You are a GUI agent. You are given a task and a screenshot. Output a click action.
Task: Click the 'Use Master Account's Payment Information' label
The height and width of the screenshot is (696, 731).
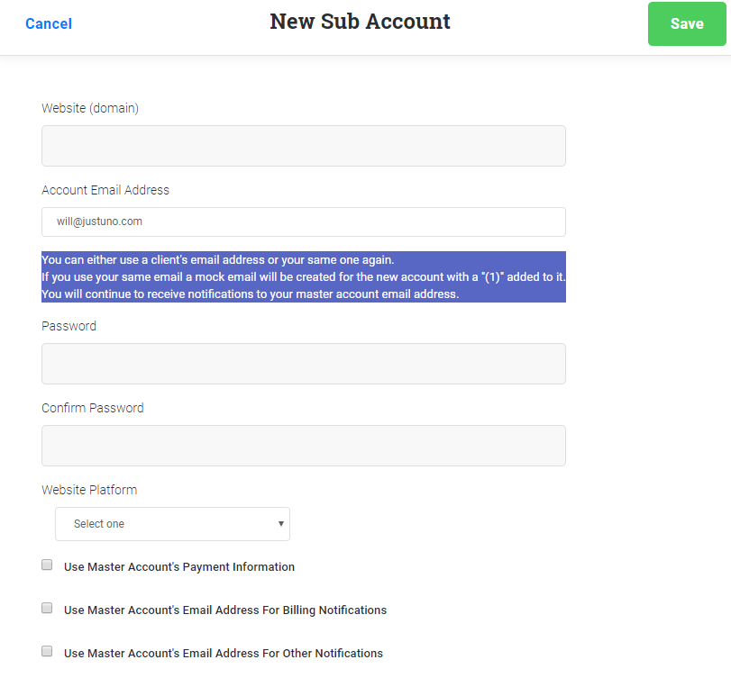(179, 567)
